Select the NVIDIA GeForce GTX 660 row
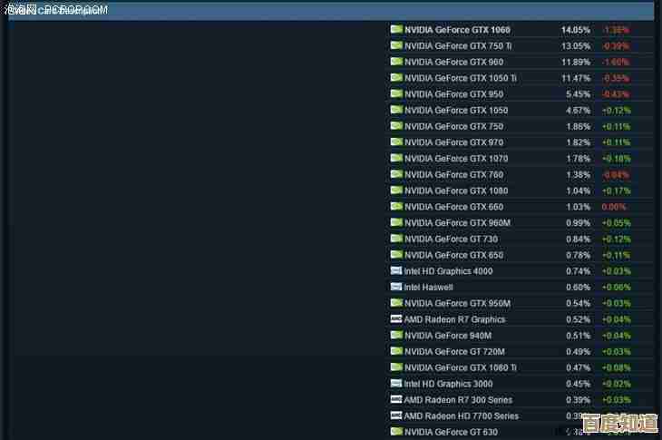The image size is (662, 440). pyautogui.click(x=453, y=207)
